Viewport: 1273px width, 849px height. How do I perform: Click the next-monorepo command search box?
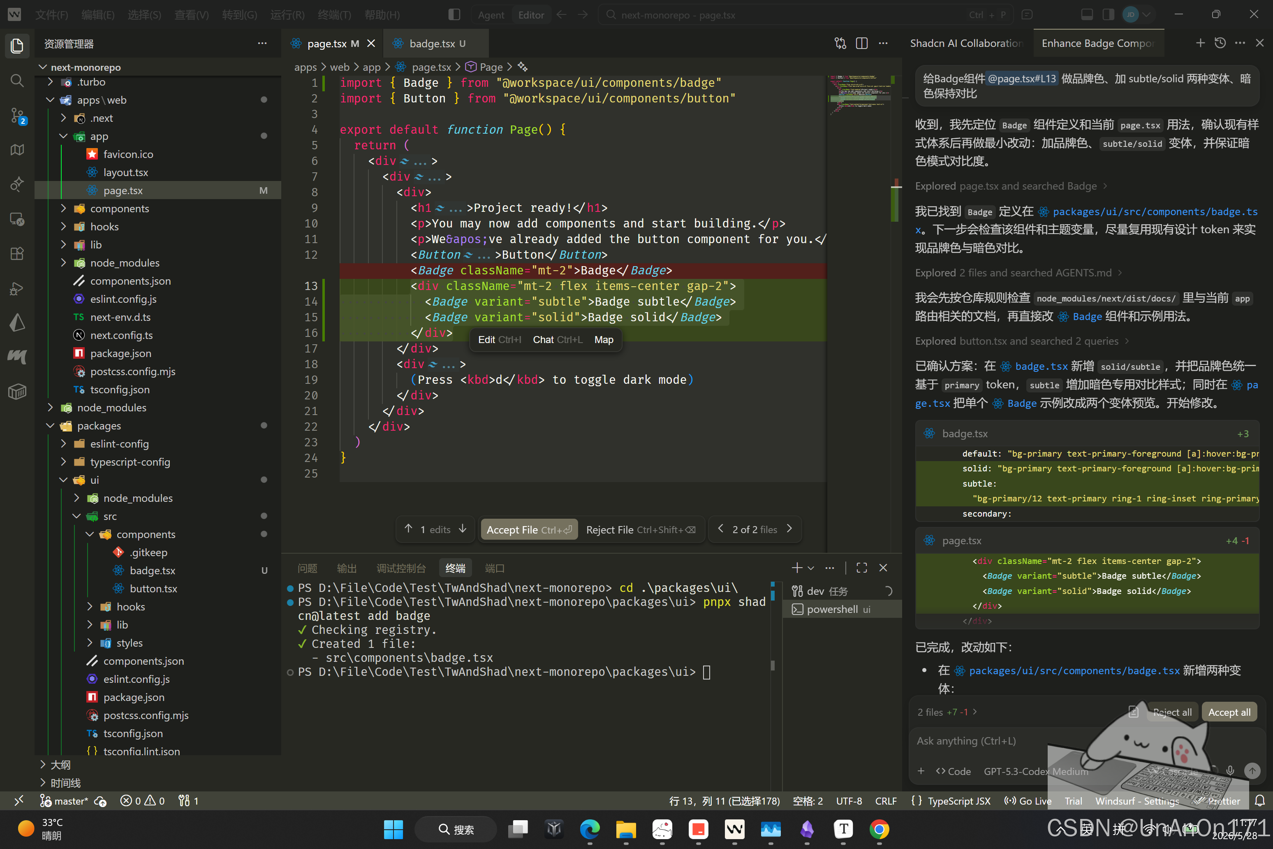point(805,15)
